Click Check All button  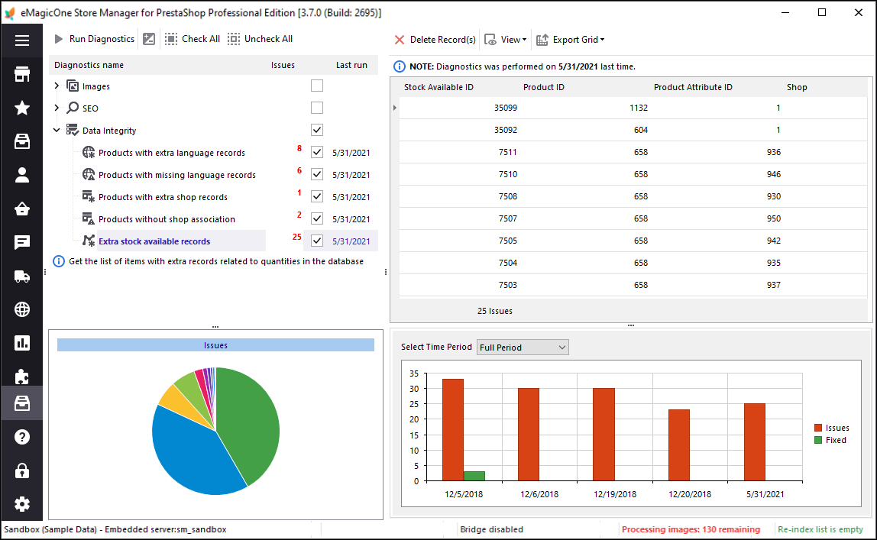[x=193, y=39]
